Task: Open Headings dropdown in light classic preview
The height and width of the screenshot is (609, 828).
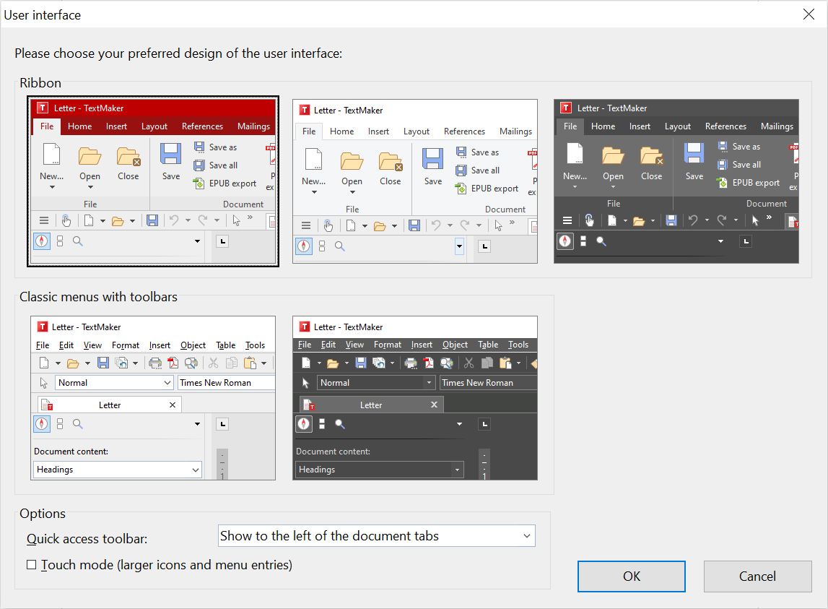Action: click(x=196, y=470)
